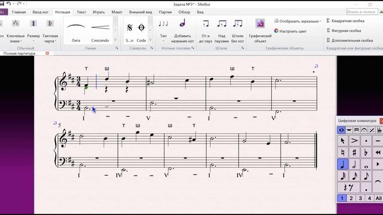383x215 pixels.
Task: Open the Внешний вид ribbon tab
Action: [141, 12]
